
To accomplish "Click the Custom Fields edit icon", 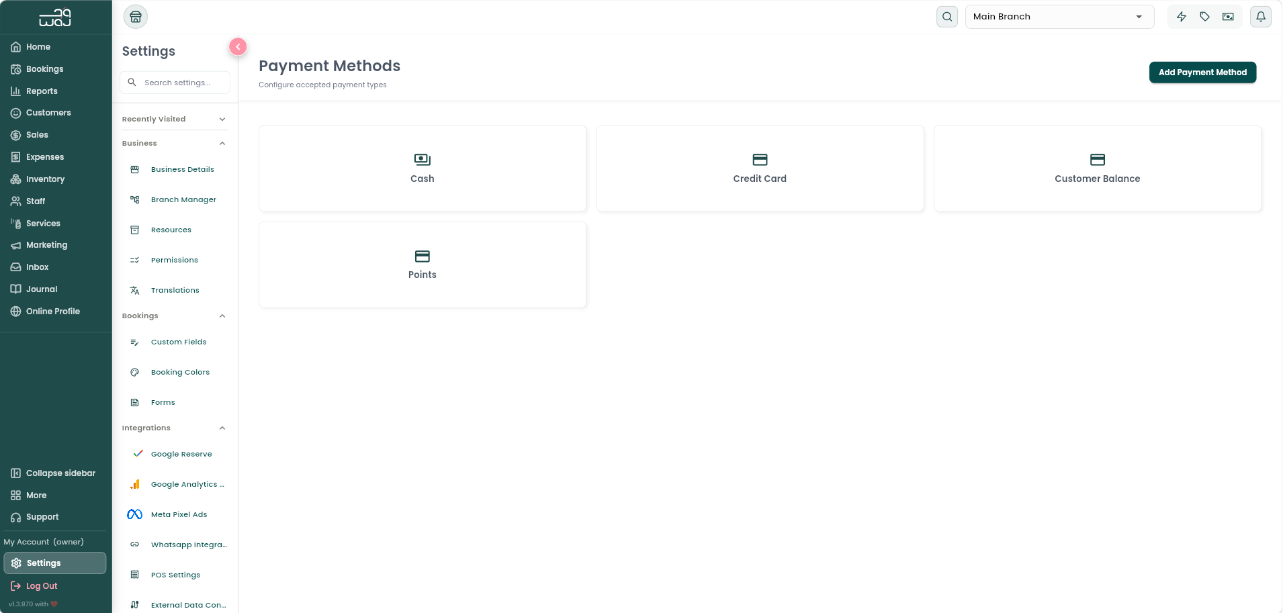I will tap(135, 342).
